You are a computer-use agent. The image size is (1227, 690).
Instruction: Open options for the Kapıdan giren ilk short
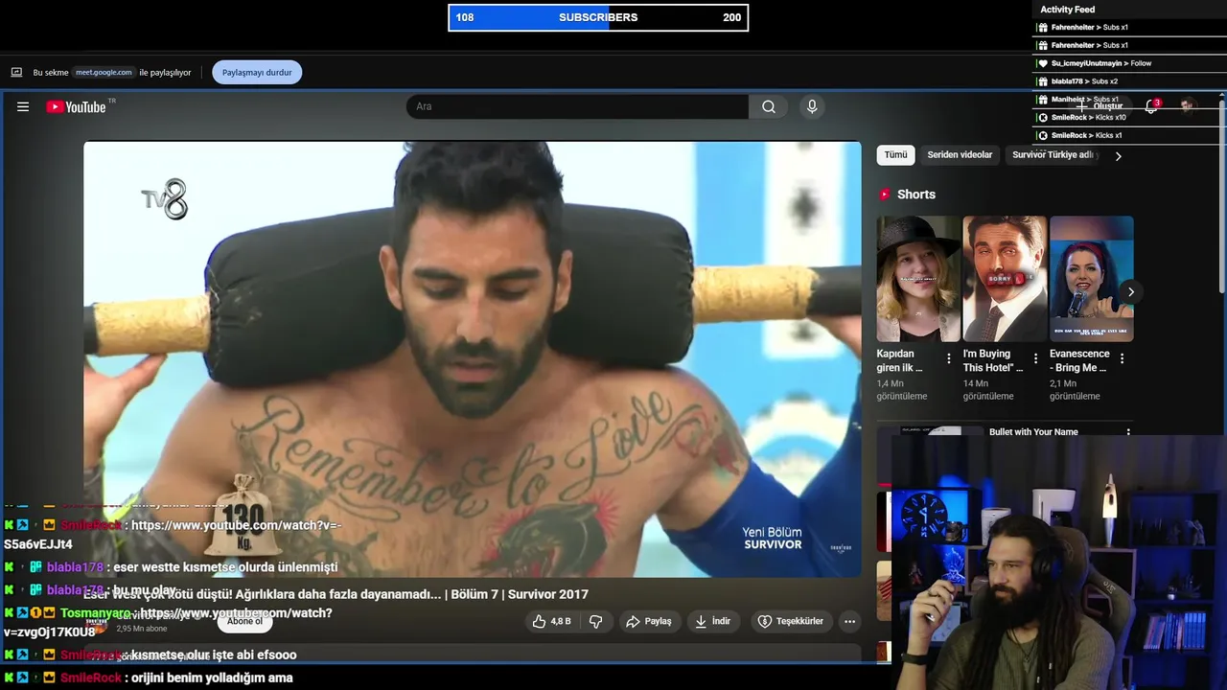click(949, 358)
